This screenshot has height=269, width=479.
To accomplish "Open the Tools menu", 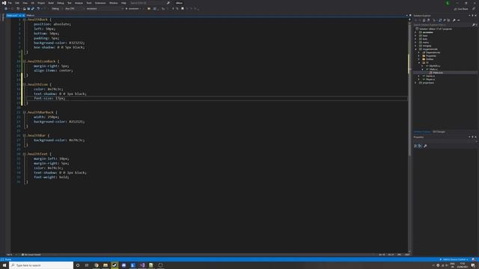I will (x=89, y=3).
